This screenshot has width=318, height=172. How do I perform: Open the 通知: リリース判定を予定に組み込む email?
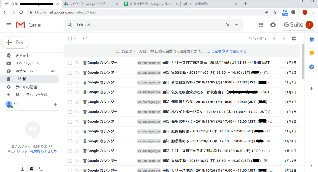[182, 151]
